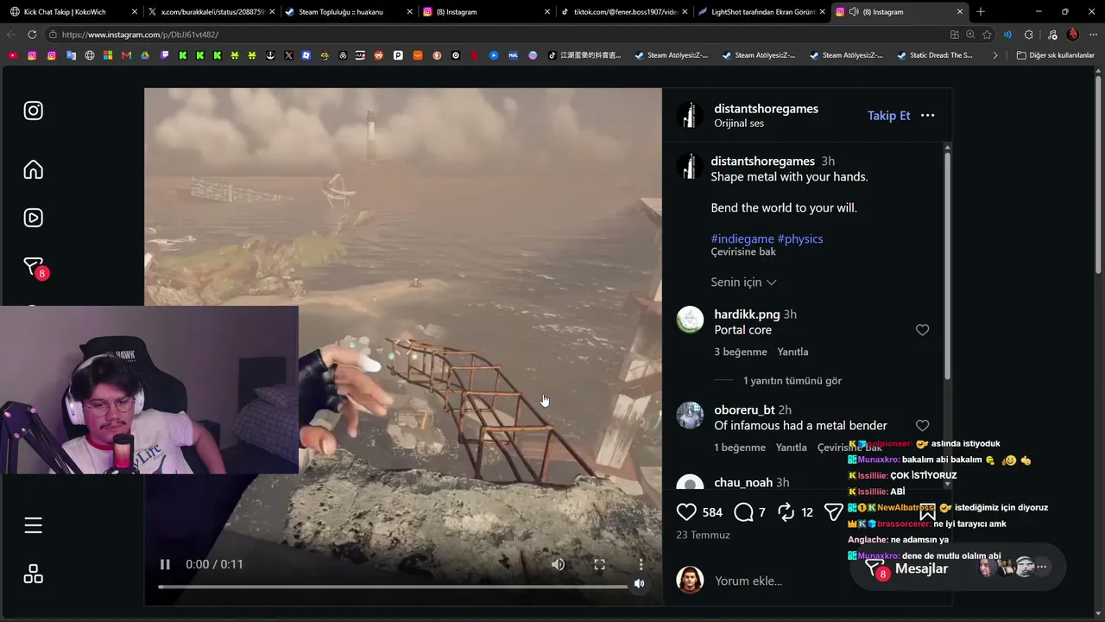Viewport: 1105px width, 622px height.
Task: Open the YouTube bookmark at the bar's start
Action: [12, 55]
